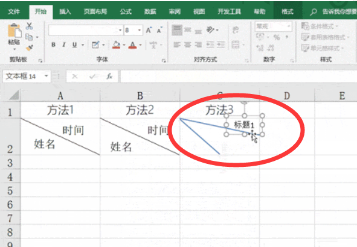Viewport: 357px width, 247px height.
Task: Click the accounting number format icon
Action: point(260,37)
